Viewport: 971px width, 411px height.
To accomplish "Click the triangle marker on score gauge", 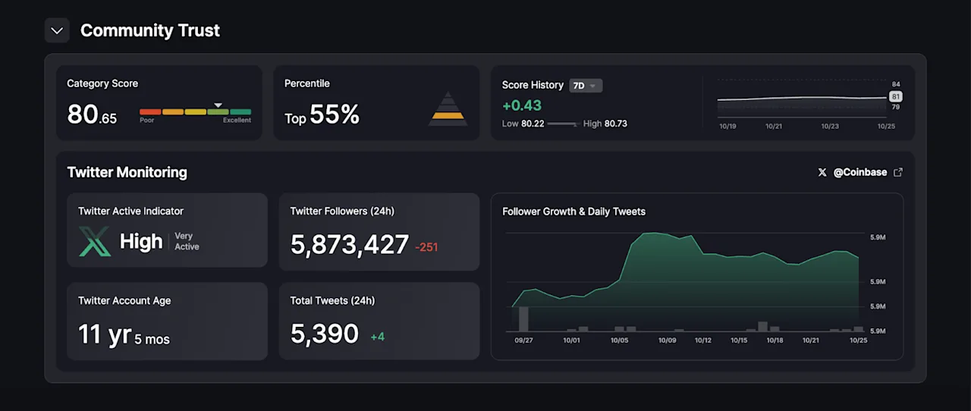I will (x=218, y=105).
